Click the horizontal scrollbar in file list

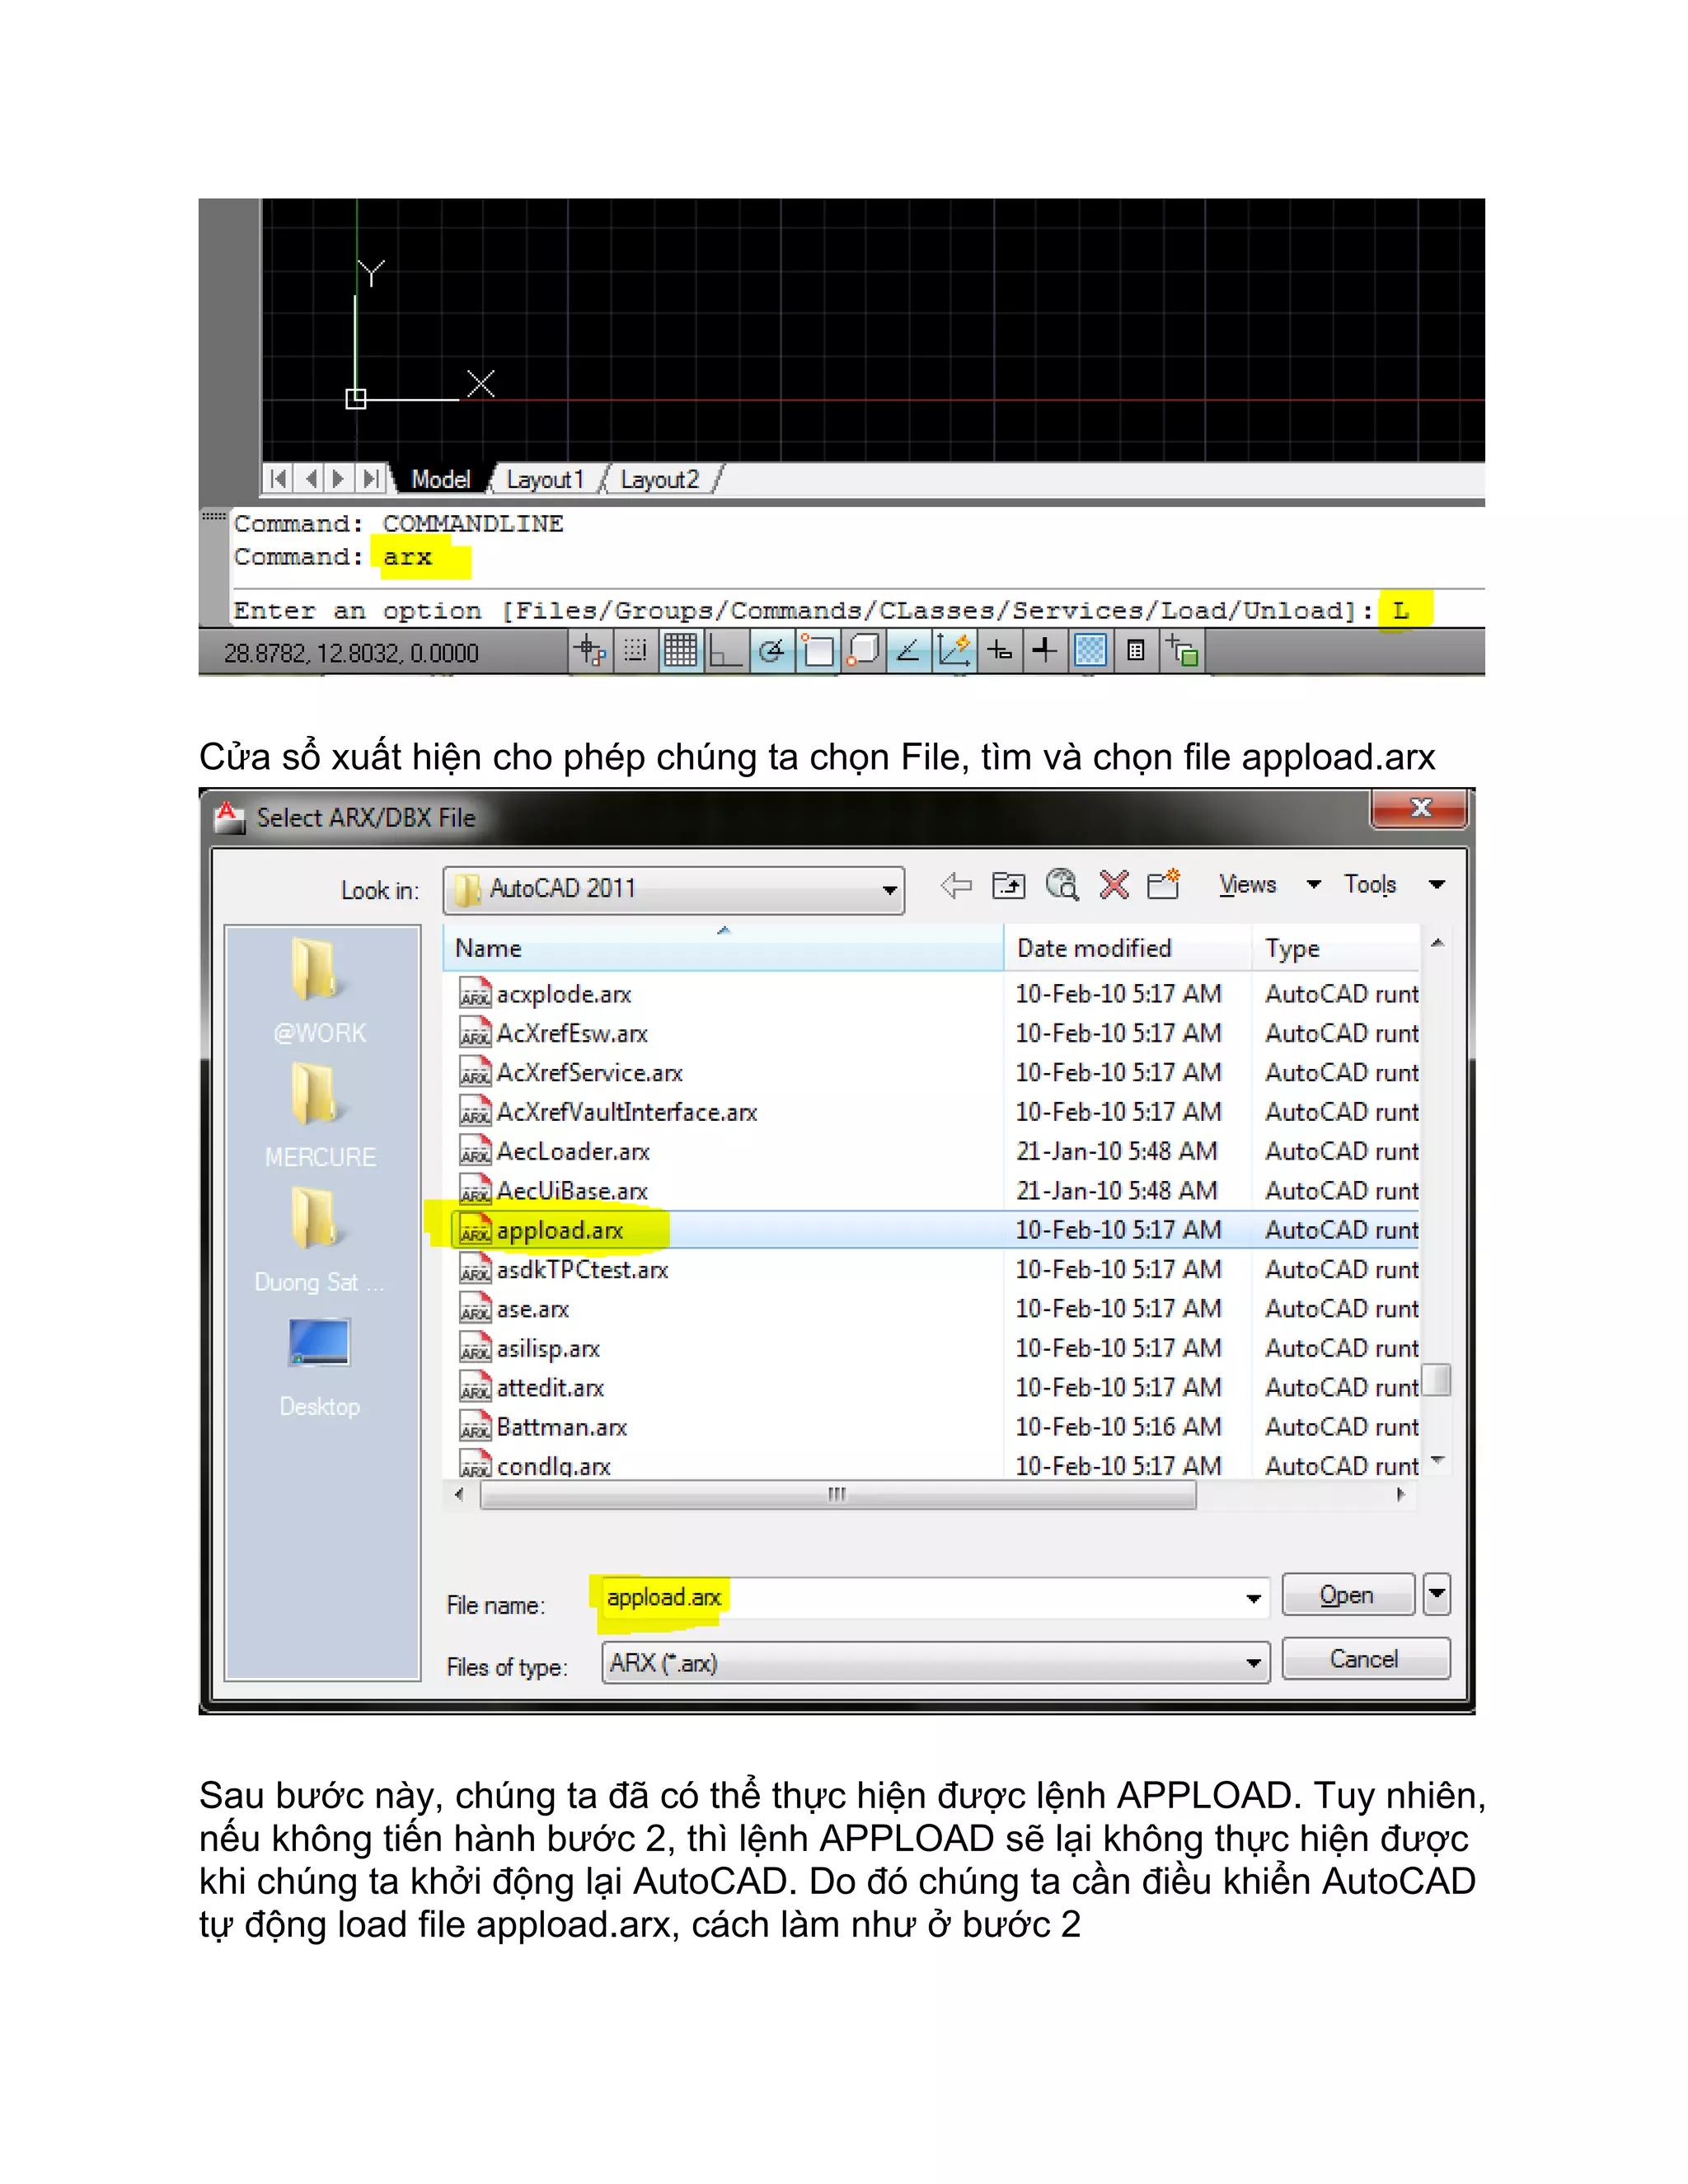[838, 1495]
